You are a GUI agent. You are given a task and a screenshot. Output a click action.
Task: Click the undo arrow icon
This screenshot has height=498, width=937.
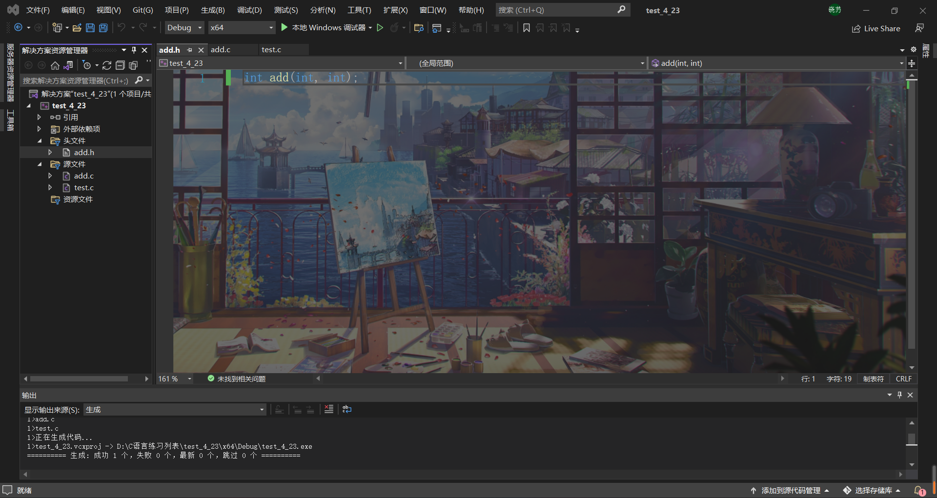click(x=122, y=28)
